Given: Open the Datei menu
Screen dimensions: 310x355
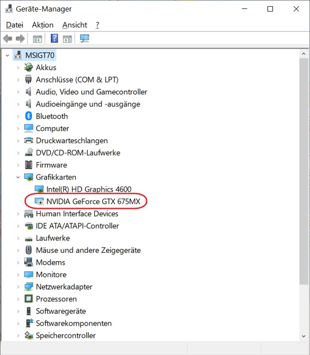Looking at the screenshot, I should pos(15,25).
